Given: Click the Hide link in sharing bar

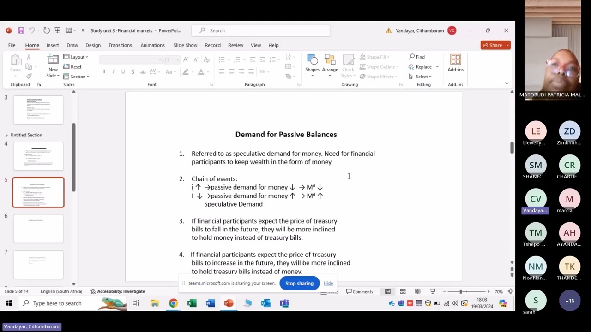Looking at the screenshot, I should [328, 283].
